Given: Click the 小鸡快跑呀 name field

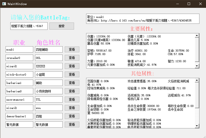Looking at the screenshot, I should coord(49,91).
